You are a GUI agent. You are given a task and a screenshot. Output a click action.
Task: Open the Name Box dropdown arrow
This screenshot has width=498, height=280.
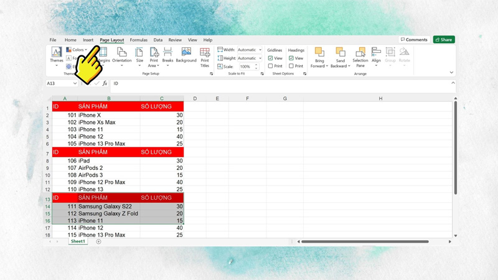[x=75, y=83]
